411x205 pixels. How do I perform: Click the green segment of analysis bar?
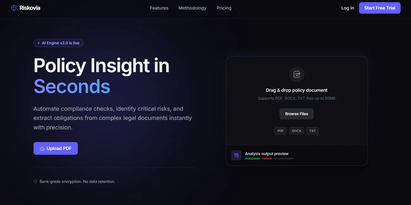click(253, 158)
